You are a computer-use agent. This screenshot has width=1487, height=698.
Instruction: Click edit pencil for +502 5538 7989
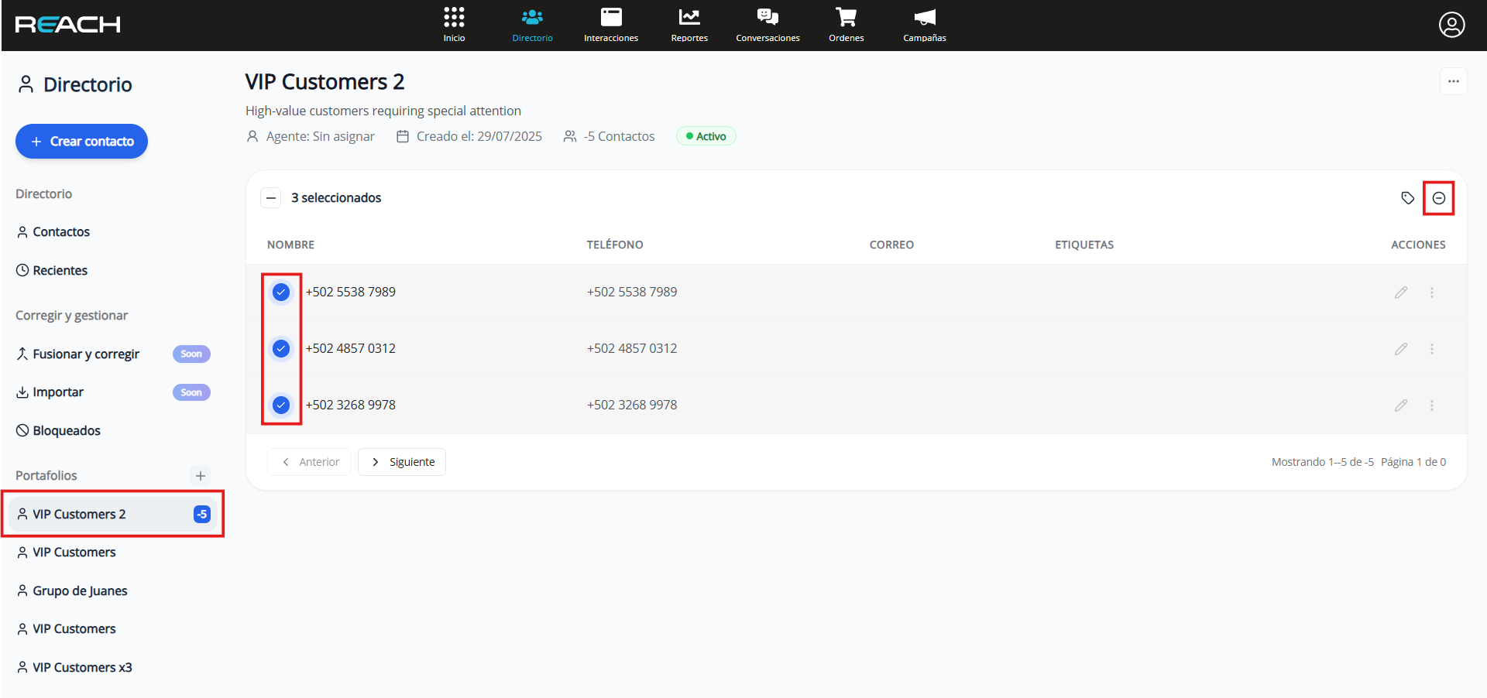[x=1400, y=293]
